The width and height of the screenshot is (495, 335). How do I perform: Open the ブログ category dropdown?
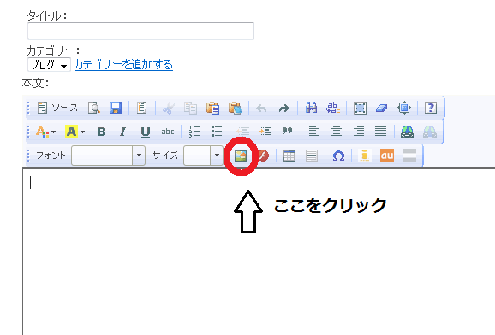coord(49,65)
